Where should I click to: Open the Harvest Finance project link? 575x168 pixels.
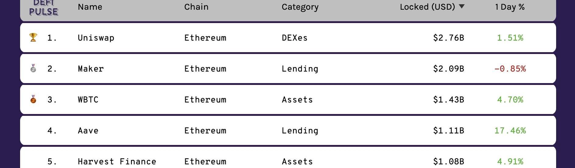click(117, 161)
